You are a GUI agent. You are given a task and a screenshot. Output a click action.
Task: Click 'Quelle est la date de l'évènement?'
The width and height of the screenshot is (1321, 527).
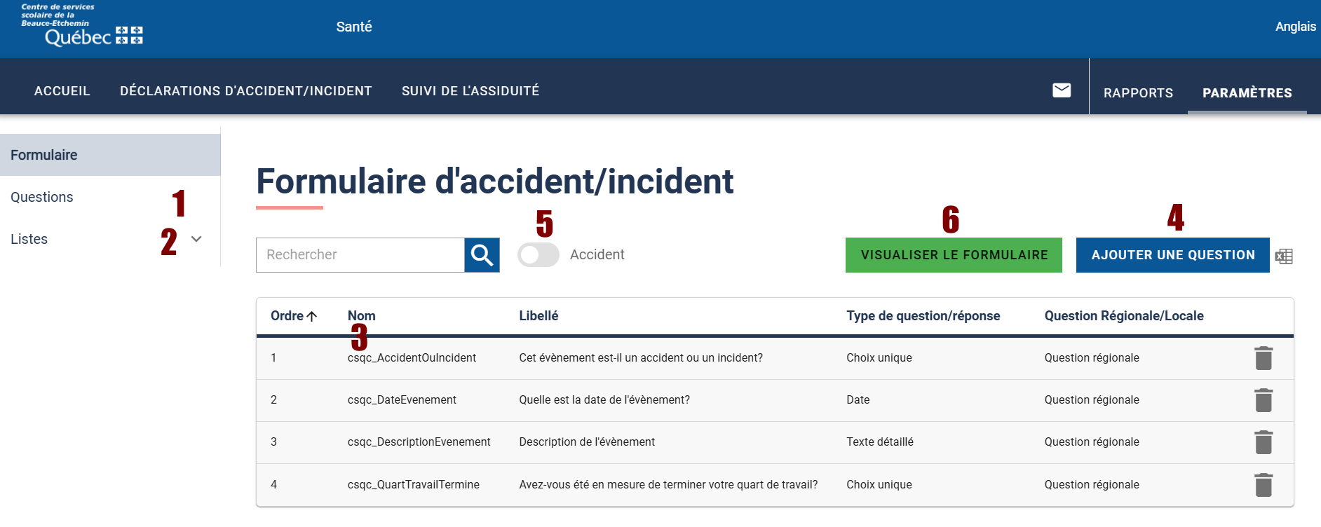[x=604, y=400]
